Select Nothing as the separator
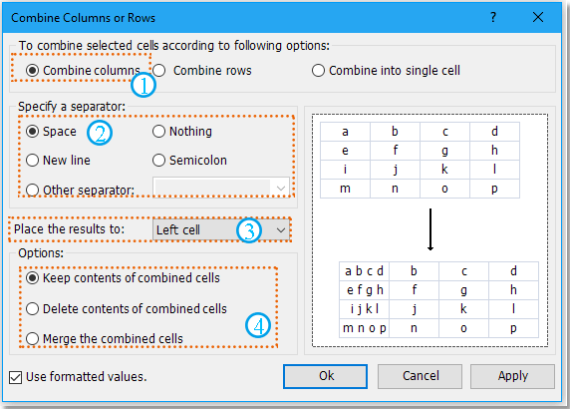The image size is (570, 409). (x=158, y=131)
